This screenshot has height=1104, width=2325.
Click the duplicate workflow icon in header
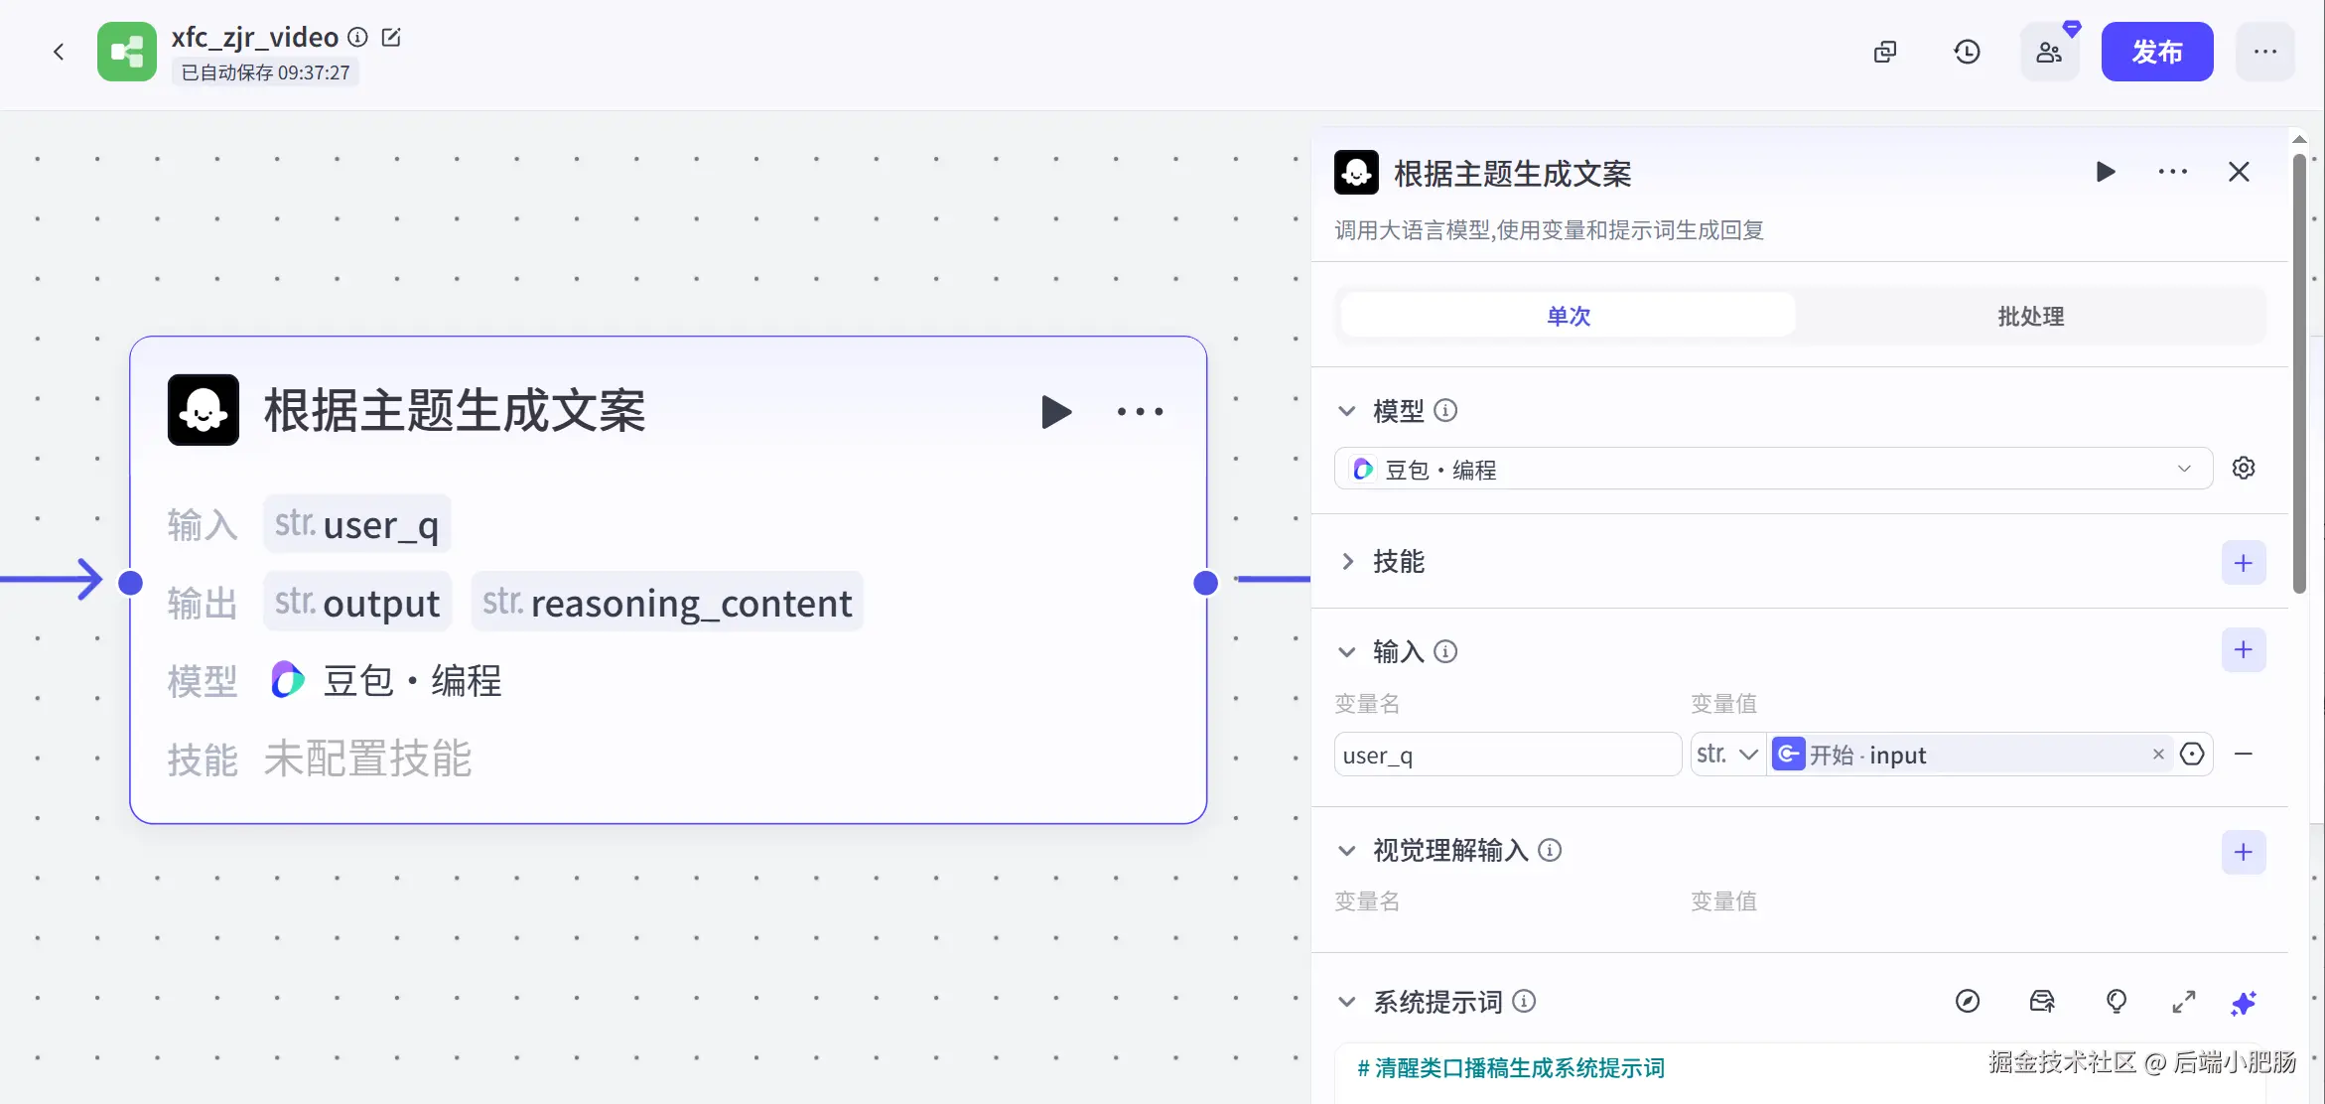pyautogui.click(x=1884, y=53)
